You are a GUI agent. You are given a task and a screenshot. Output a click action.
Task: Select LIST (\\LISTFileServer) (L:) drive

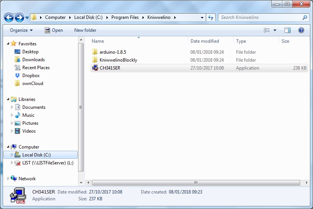[48, 163]
